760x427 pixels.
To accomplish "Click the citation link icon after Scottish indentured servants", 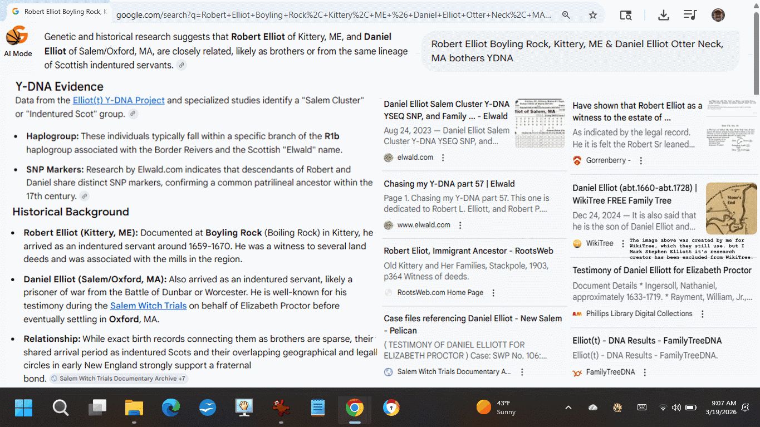I will coord(182,66).
